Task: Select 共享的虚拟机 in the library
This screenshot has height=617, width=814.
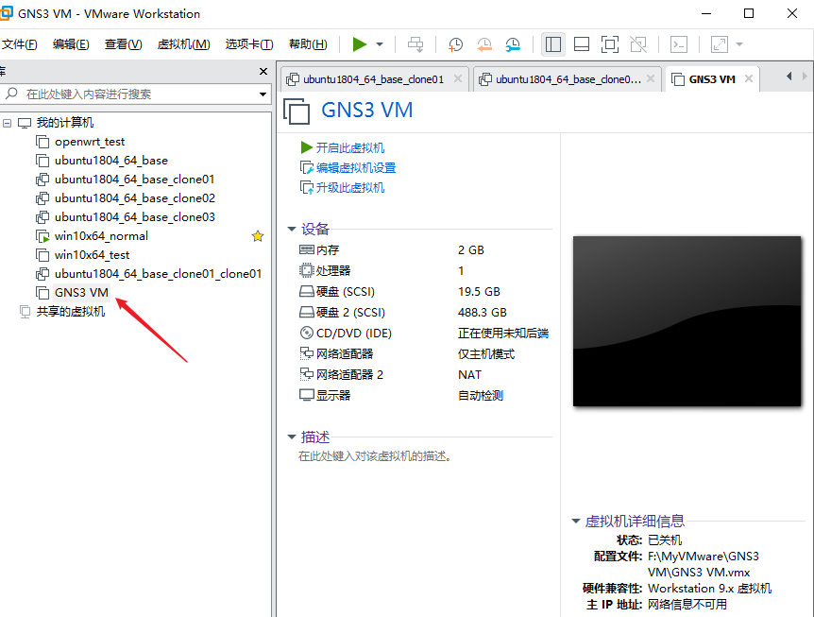Action: click(70, 312)
